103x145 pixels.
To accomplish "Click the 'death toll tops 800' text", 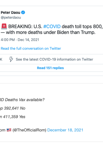I will click(82, 26).
